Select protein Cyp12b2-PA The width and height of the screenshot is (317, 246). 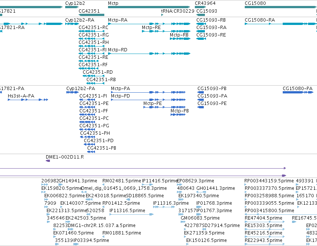pyautogui.click(x=80, y=89)
